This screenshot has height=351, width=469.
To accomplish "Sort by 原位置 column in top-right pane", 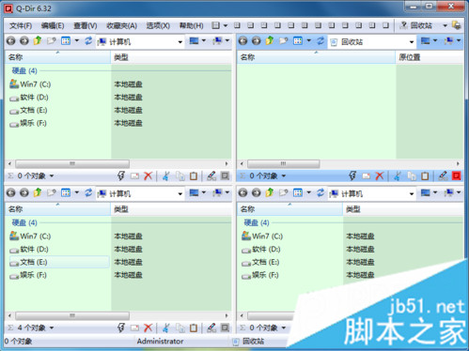I will [x=430, y=57].
